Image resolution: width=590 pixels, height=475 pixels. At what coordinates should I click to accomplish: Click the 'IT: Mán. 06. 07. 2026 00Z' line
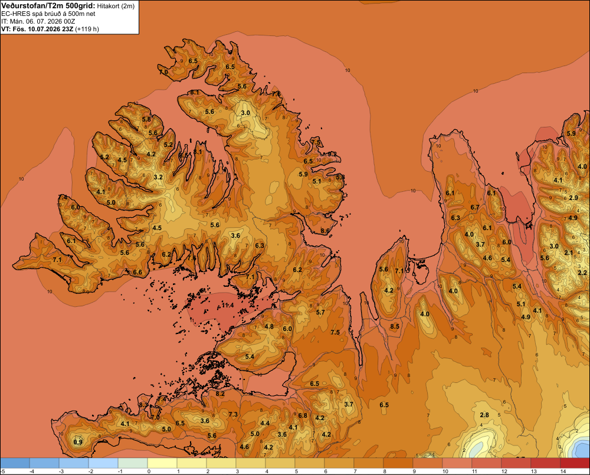[38, 21]
